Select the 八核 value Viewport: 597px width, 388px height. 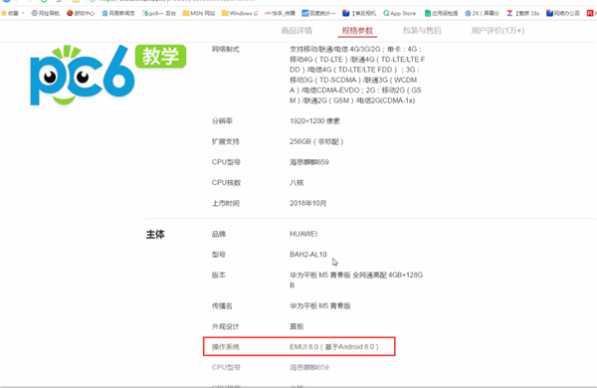point(297,183)
